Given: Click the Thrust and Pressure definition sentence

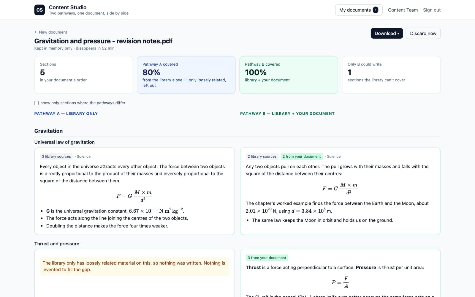Looking at the screenshot, I should (335, 268).
